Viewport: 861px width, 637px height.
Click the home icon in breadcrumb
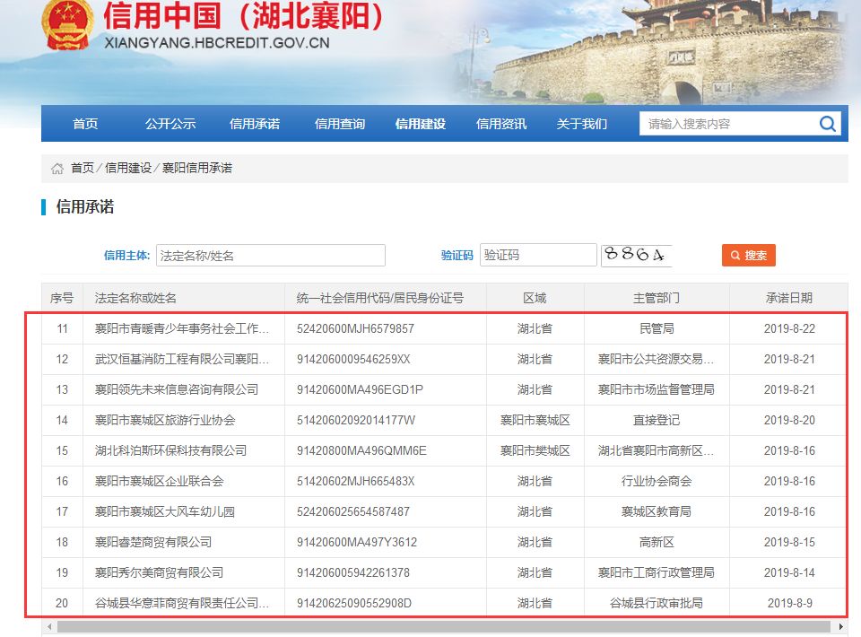tap(57, 169)
